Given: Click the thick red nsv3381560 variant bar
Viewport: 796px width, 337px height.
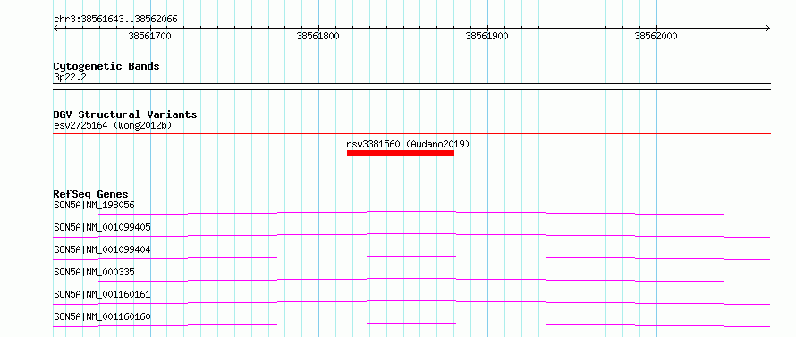Looking at the screenshot, I should (x=401, y=153).
